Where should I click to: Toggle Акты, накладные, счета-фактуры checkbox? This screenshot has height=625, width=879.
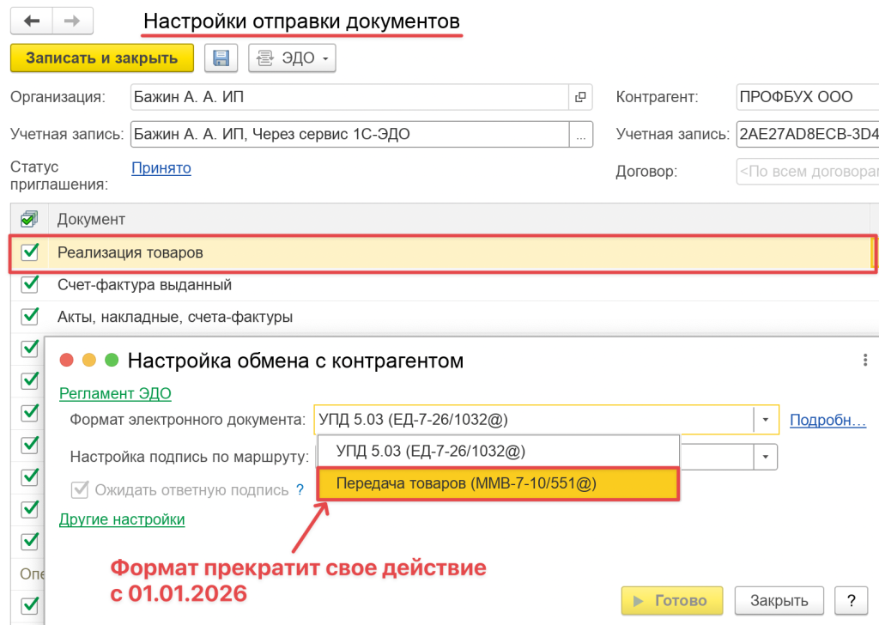coord(30,317)
